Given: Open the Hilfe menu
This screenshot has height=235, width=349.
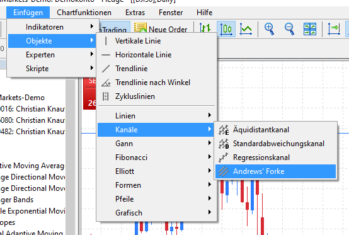Looking at the screenshot, I should (204, 13).
